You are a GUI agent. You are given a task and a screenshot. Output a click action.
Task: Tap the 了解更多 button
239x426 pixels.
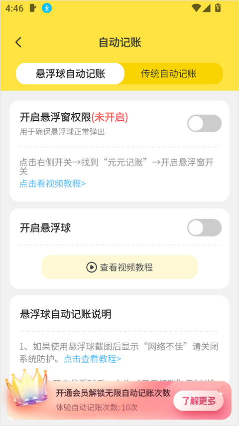pos(199,401)
